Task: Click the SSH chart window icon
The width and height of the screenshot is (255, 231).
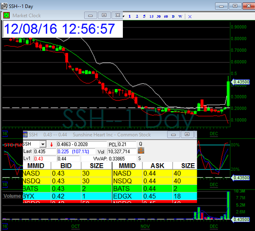Action: pyautogui.click(x=4, y=5)
